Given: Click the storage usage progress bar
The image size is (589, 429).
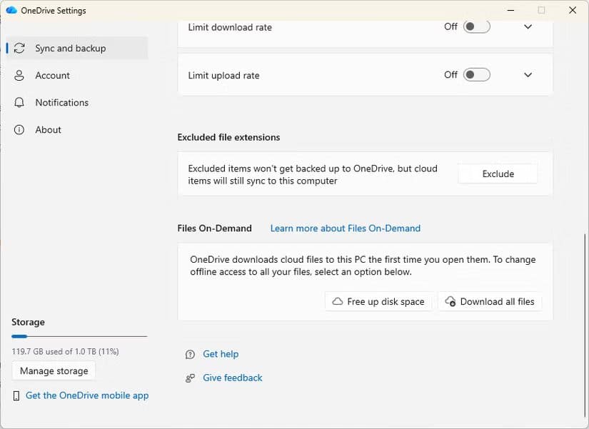Looking at the screenshot, I should (x=79, y=336).
